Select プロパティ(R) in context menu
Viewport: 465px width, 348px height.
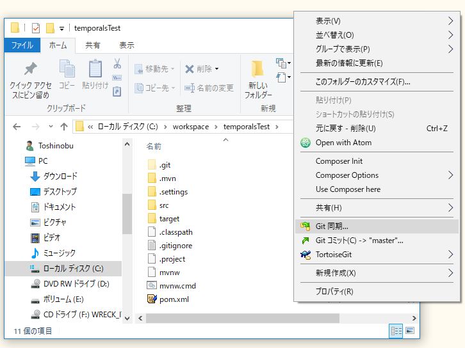pos(377,292)
